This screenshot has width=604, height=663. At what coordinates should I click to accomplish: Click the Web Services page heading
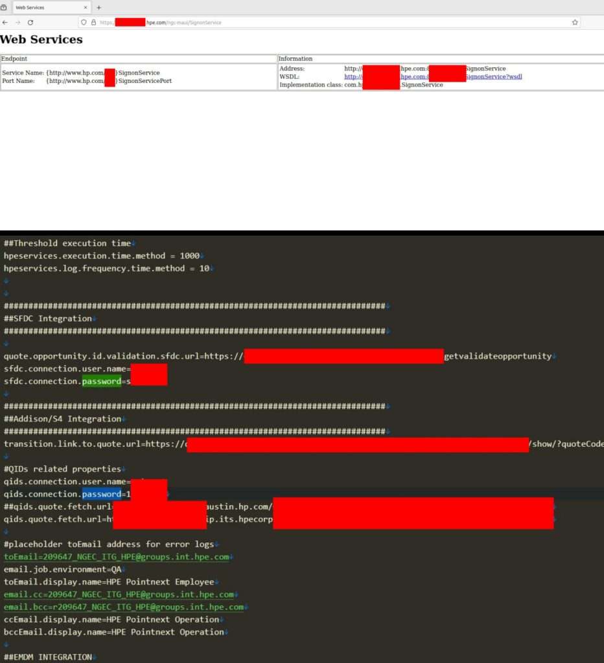(41, 39)
